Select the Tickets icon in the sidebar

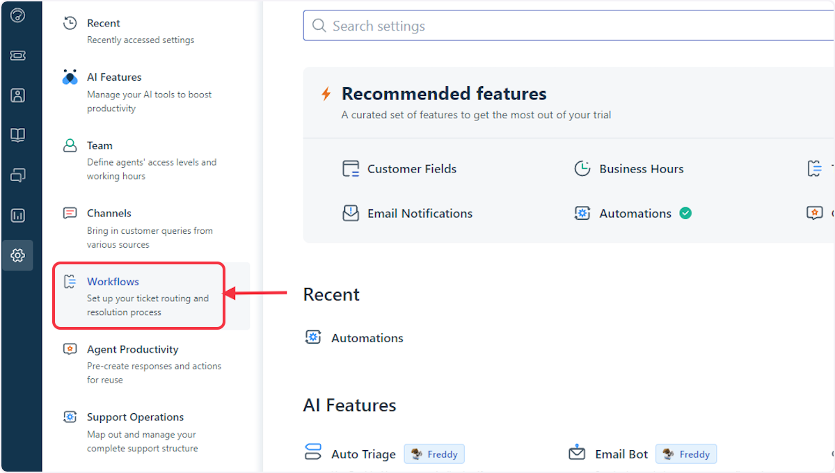point(19,55)
